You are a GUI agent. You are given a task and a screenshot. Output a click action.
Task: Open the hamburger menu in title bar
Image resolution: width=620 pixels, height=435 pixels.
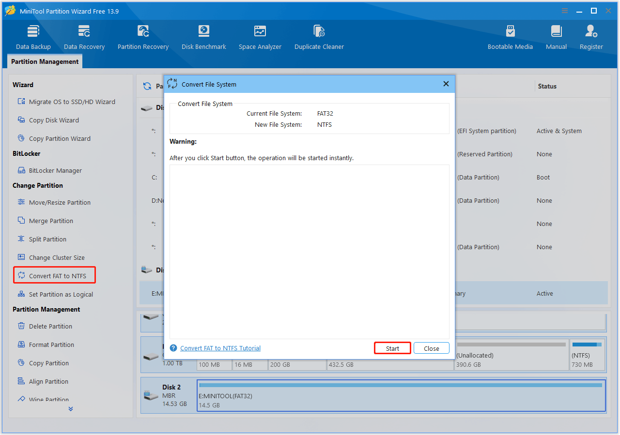point(565,11)
